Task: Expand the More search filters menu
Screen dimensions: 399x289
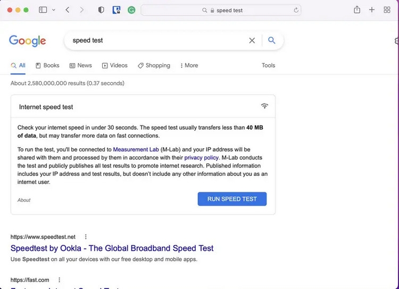Action: pos(189,65)
